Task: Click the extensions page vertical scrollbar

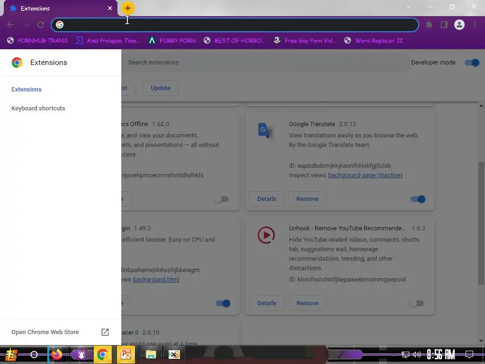Action: [x=481, y=223]
